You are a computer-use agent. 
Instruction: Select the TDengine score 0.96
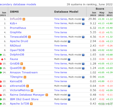[x=93, y=77]
